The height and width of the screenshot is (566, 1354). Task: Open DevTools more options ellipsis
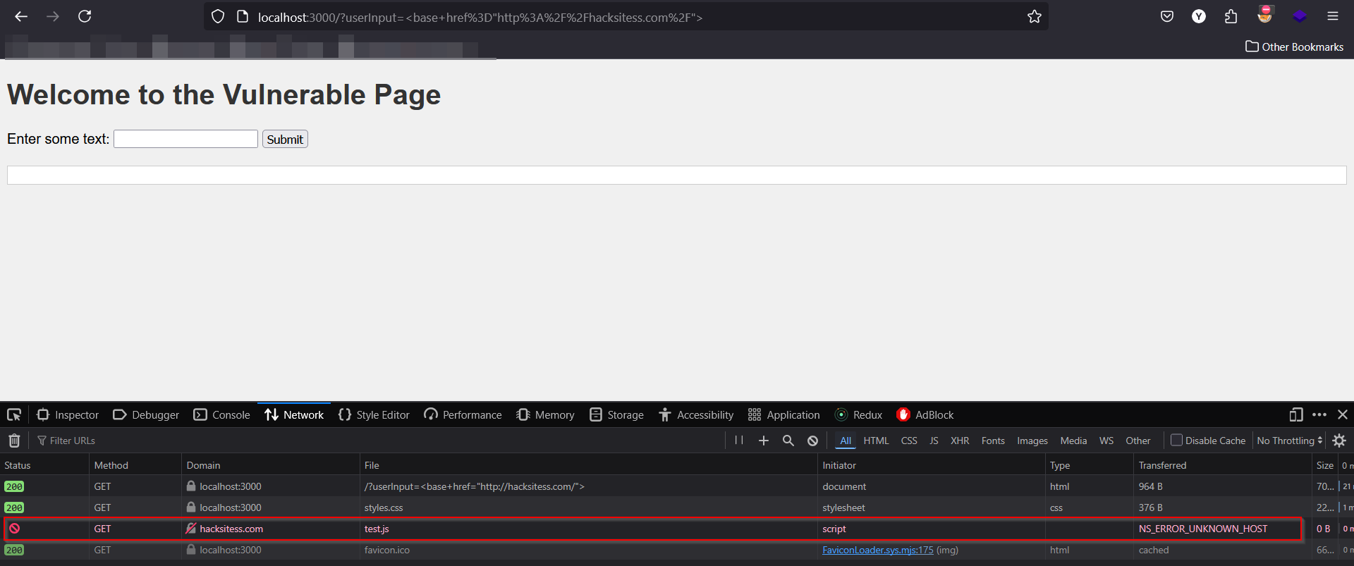[x=1319, y=414]
